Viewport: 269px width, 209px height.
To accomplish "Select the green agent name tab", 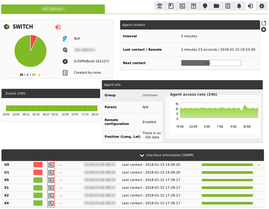I will tap(53, 9).
